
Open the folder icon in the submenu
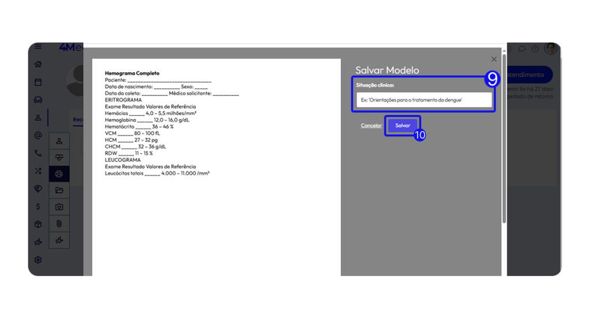(x=59, y=190)
